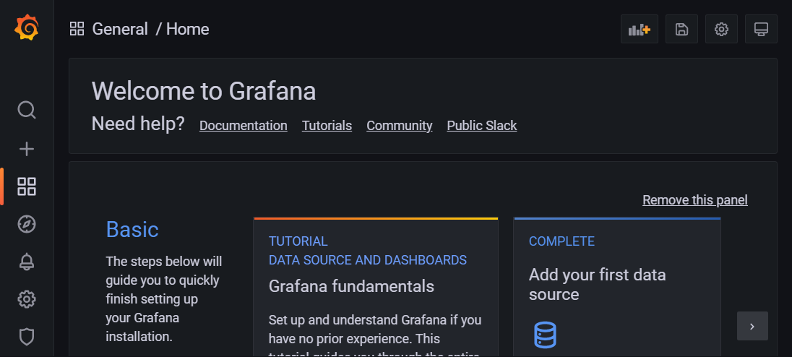Click the General folder breadcrumb
The height and width of the screenshot is (357, 792).
tap(120, 29)
